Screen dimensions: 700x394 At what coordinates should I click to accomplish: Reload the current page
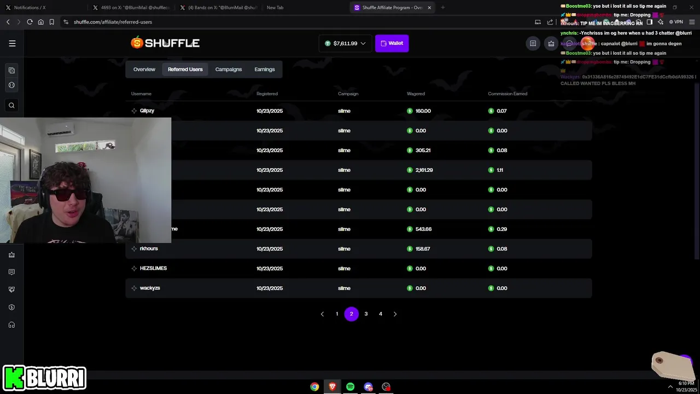[30, 22]
